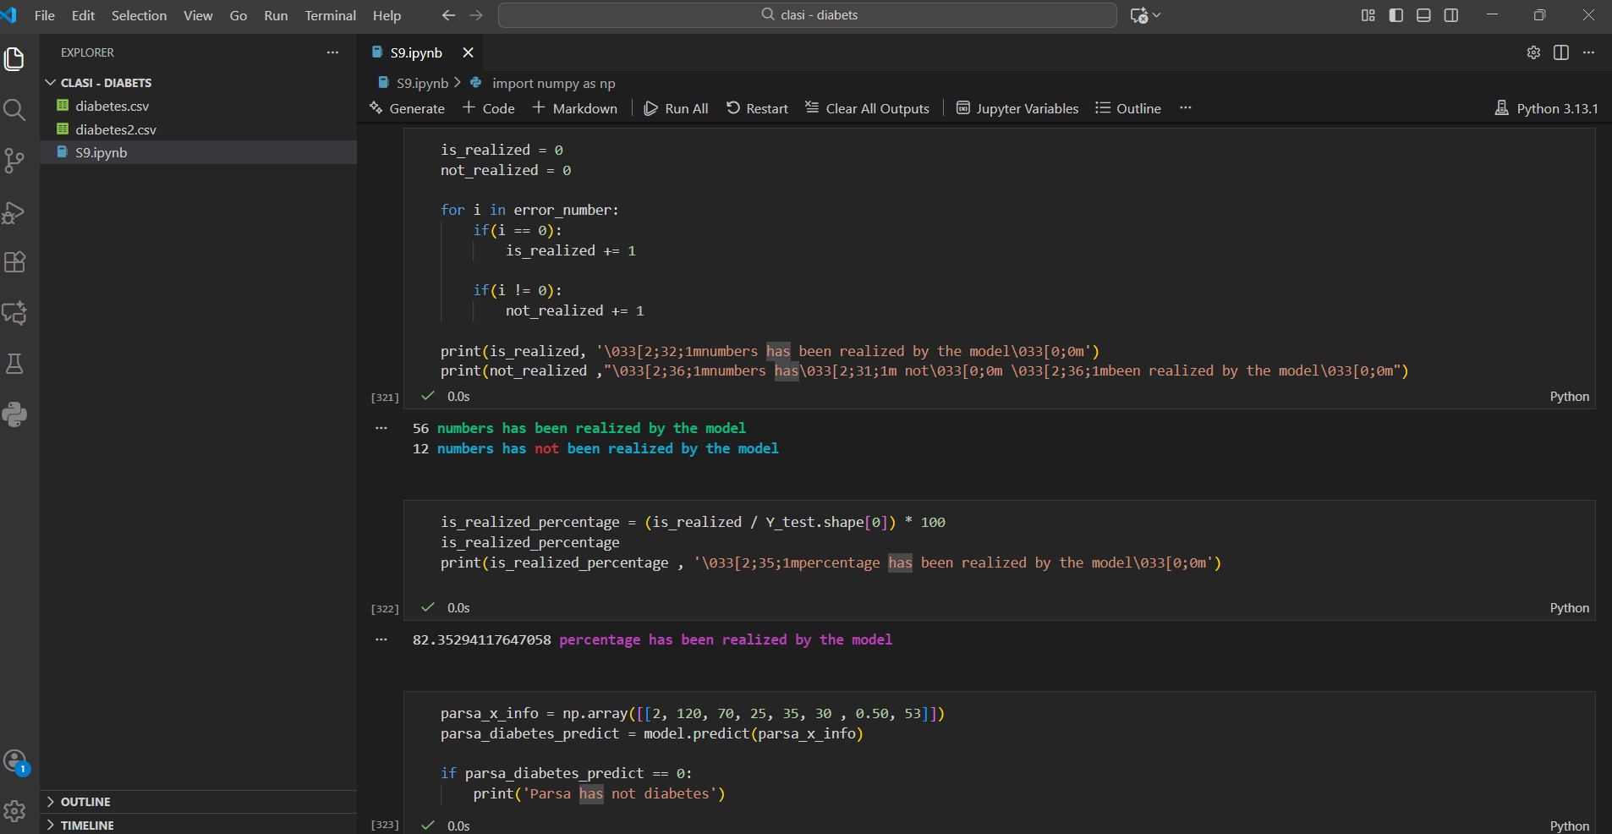Open Source Control view
Image resolution: width=1612 pixels, height=834 pixels.
coord(14,161)
